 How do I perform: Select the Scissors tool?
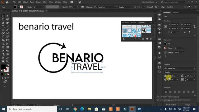7,33
